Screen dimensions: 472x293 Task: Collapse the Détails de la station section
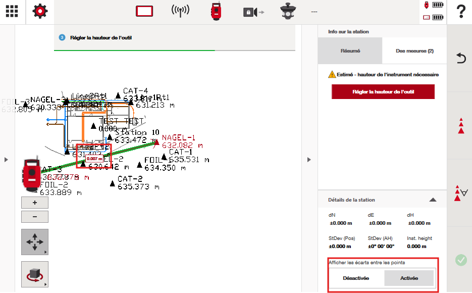pos(433,200)
